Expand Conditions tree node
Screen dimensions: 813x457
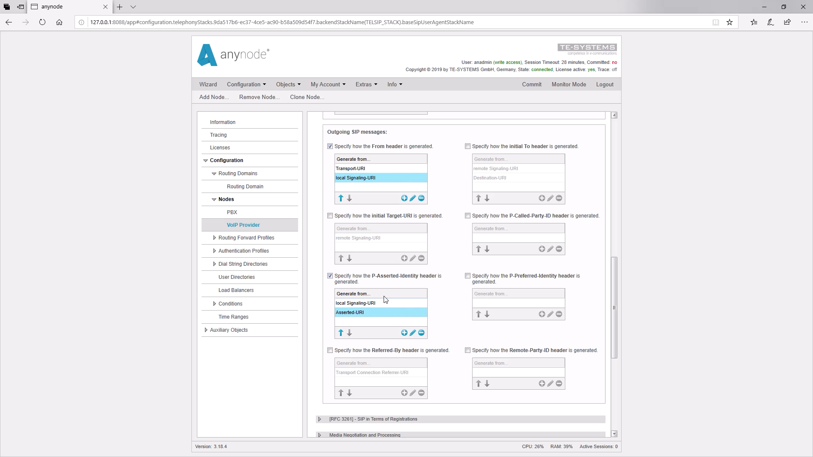point(214,304)
